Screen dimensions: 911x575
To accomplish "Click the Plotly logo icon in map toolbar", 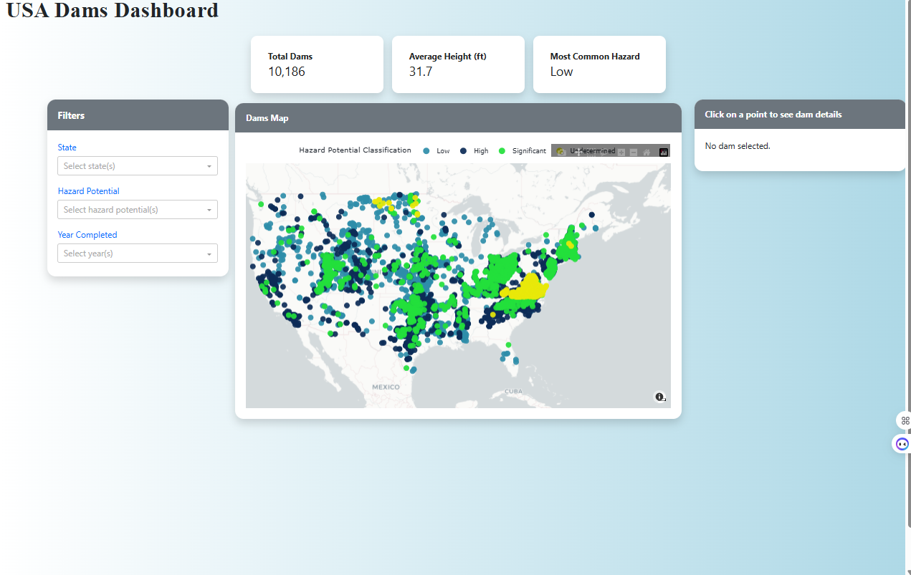I will point(664,152).
